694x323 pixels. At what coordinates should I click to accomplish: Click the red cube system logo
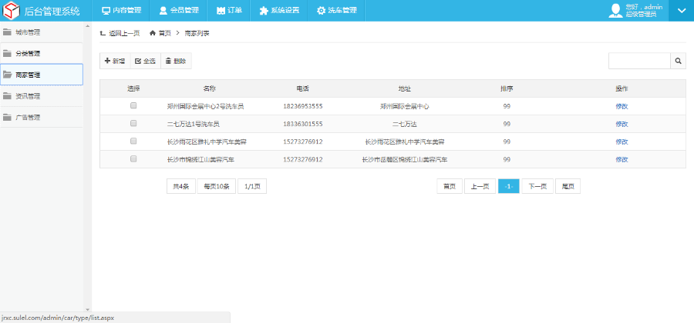[12, 11]
